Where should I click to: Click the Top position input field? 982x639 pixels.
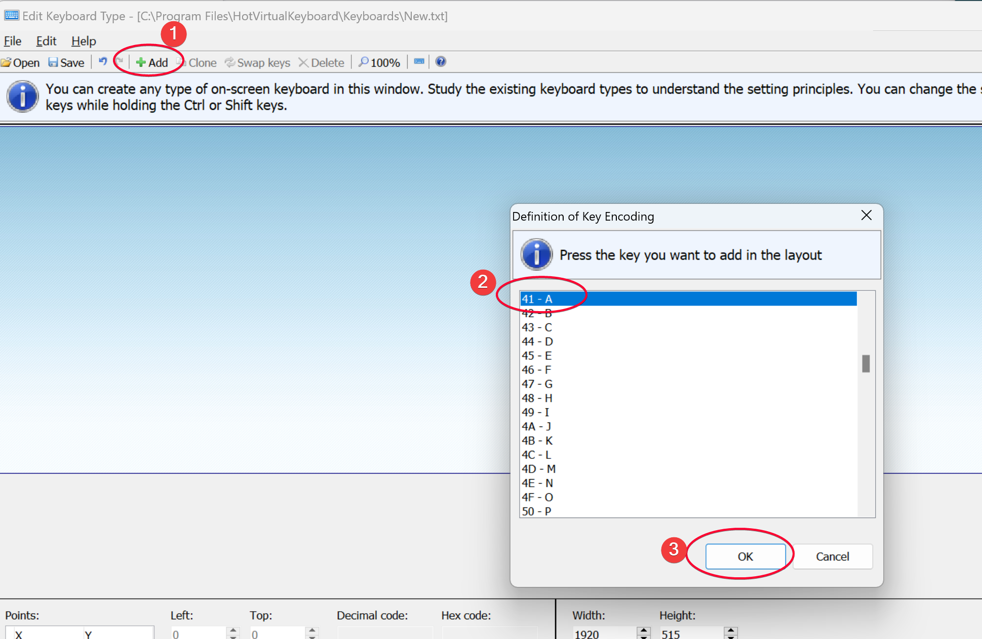277,633
